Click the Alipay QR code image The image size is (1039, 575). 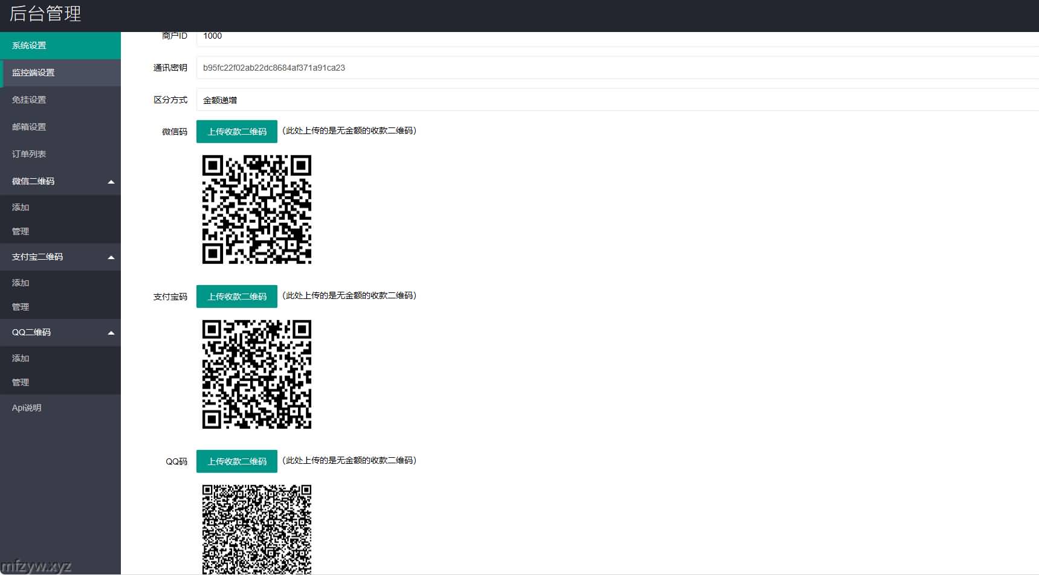pyautogui.click(x=257, y=374)
